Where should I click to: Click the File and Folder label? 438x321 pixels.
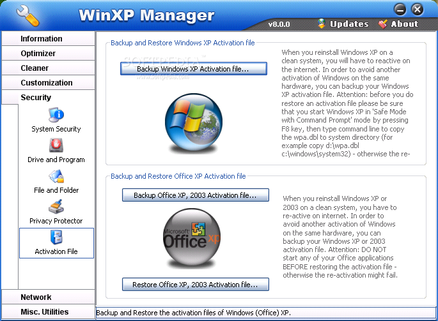pyautogui.click(x=56, y=190)
